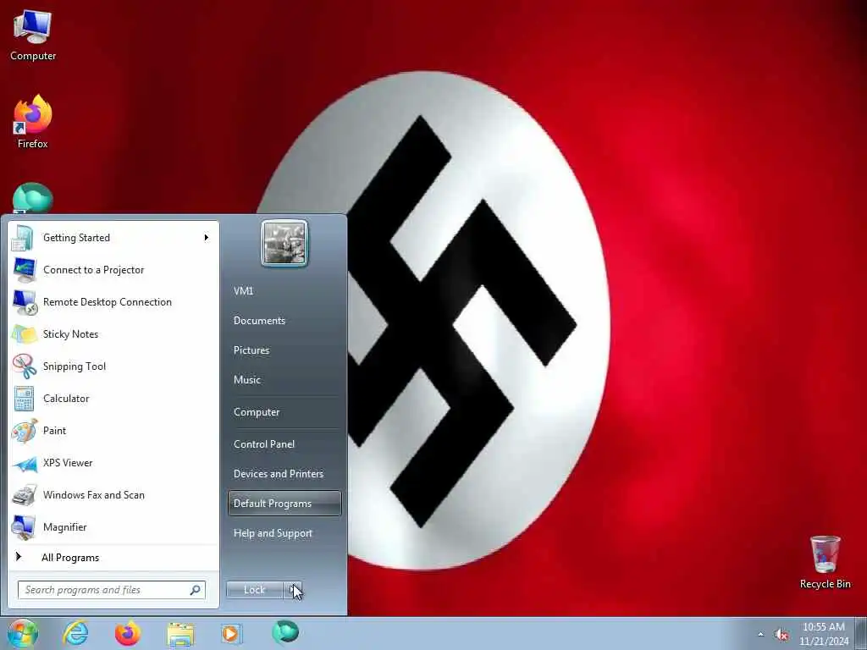Click the Show desktop strip at taskbar end

point(860,634)
